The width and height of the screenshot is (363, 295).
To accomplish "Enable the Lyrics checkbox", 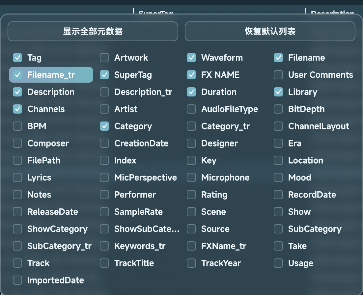I will pos(17,177).
